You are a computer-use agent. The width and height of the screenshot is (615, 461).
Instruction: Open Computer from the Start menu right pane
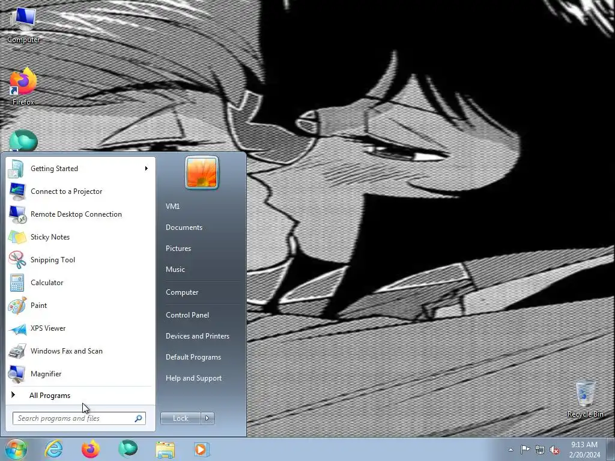pyautogui.click(x=182, y=292)
